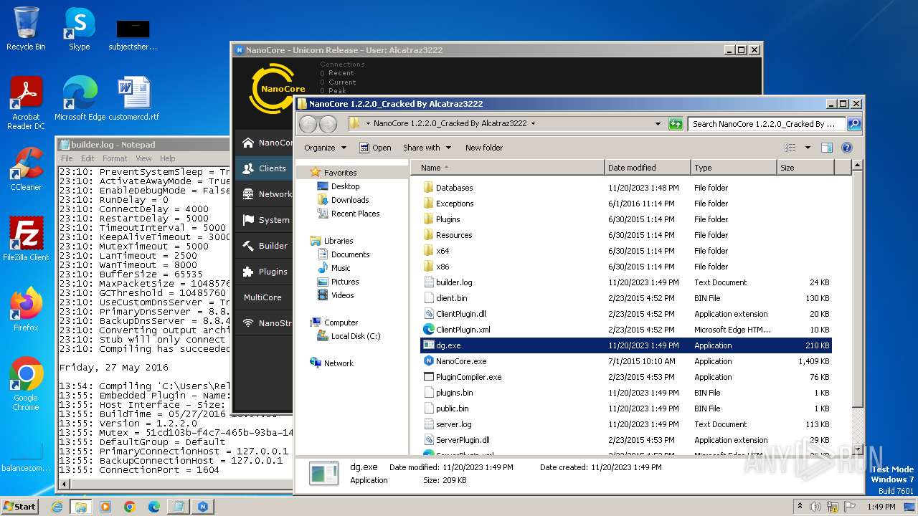Viewport: 918px width, 516px height.
Task: Expand the address bar history dropdown
Action: (658, 124)
